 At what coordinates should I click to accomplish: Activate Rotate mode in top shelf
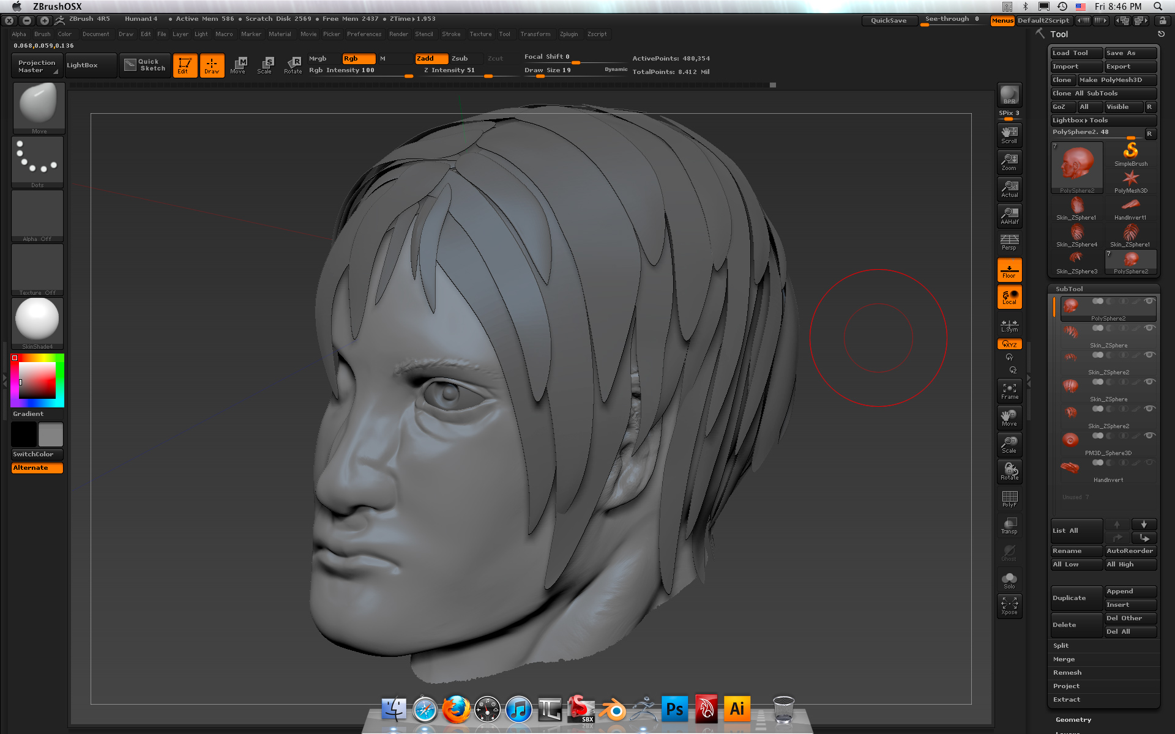tap(293, 65)
